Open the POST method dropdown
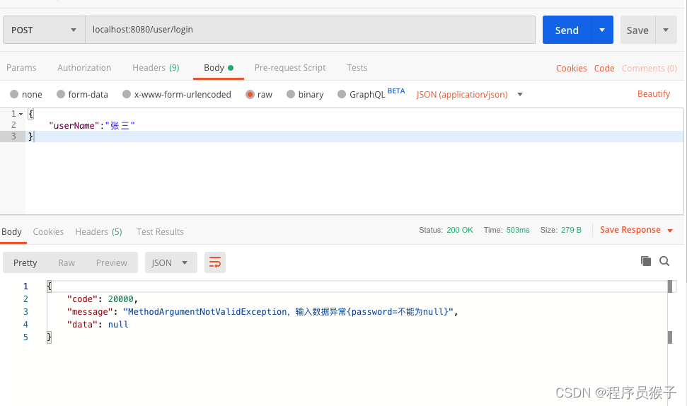Screen dimensions: 687x406 click(x=44, y=30)
